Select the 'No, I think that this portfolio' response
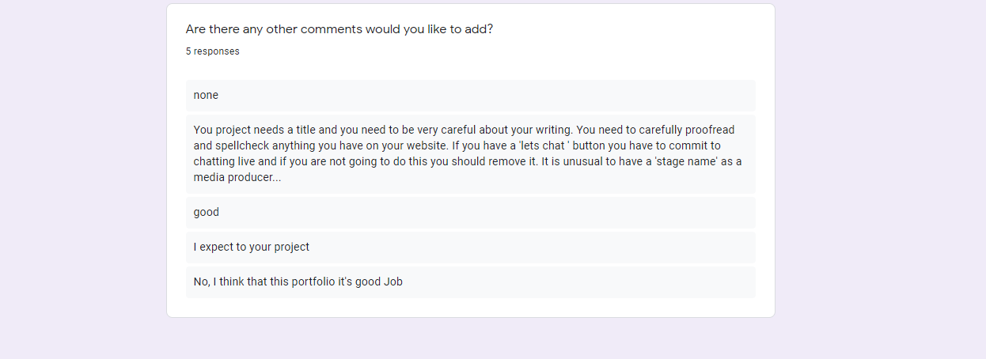Image resolution: width=986 pixels, height=359 pixels. (x=471, y=282)
